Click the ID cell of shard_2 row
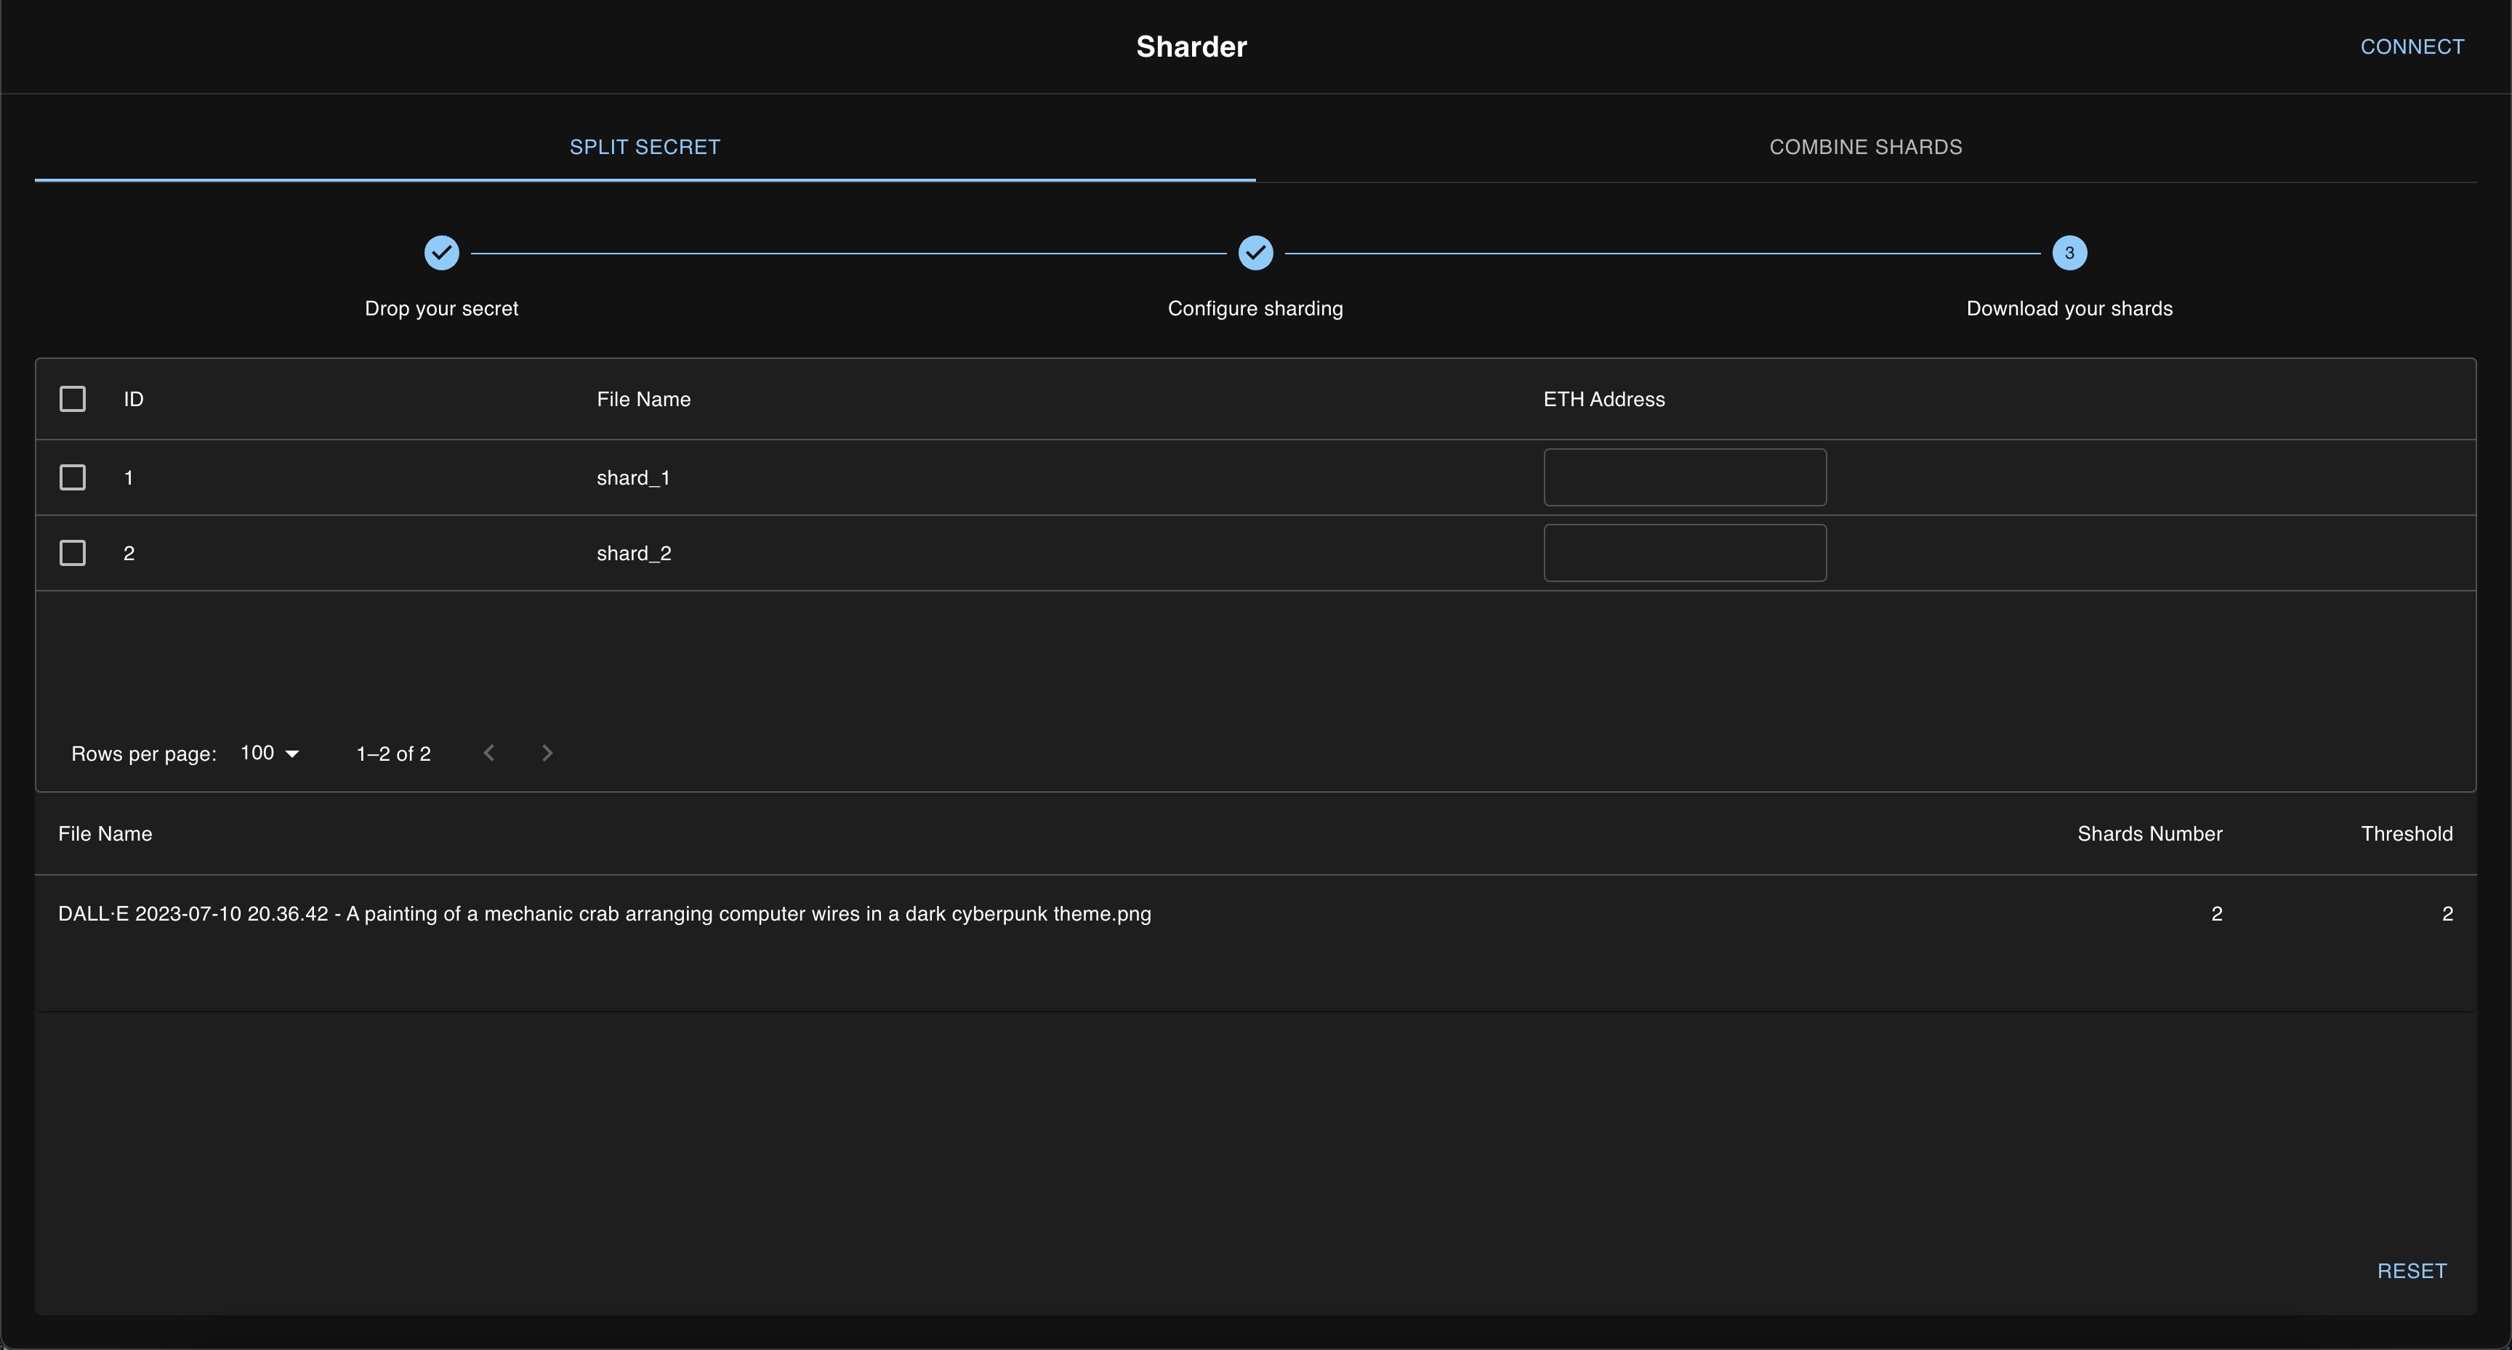Screen dimensions: 2512x1350 pyautogui.click(x=129, y=554)
